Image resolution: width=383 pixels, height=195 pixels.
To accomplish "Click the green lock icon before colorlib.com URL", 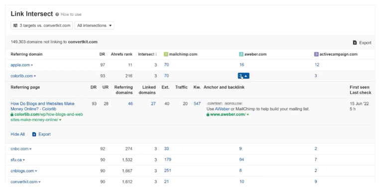I will pyautogui.click(x=12, y=115).
